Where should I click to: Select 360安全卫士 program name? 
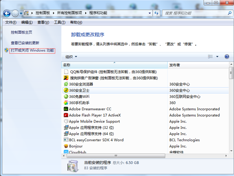coord(79,90)
